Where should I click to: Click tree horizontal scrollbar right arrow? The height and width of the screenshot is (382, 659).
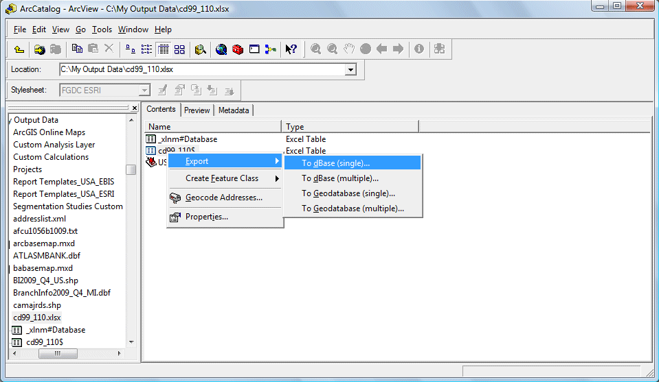[x=120, y=353]
